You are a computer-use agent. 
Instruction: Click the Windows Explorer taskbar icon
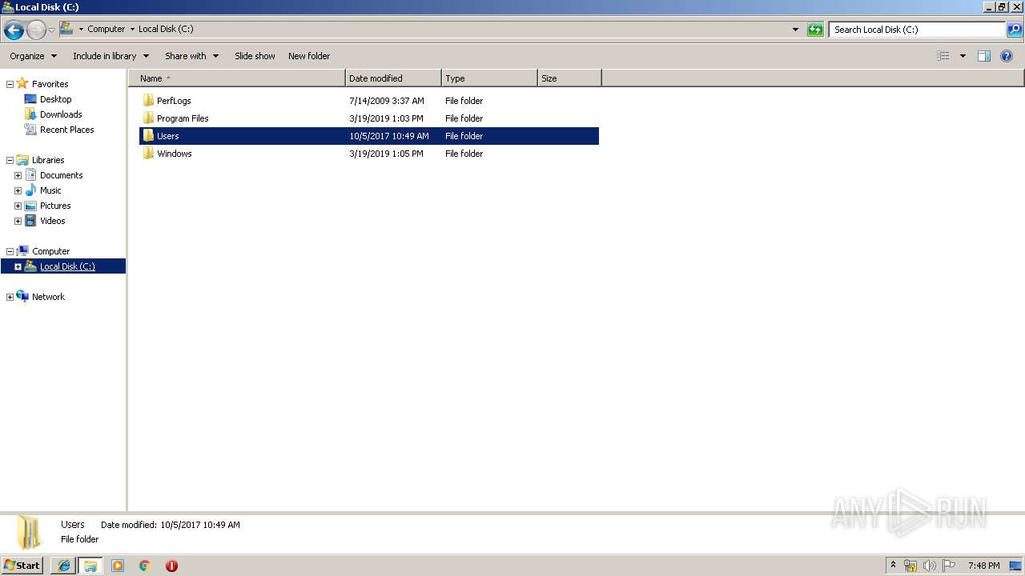(x=90, y=566)
